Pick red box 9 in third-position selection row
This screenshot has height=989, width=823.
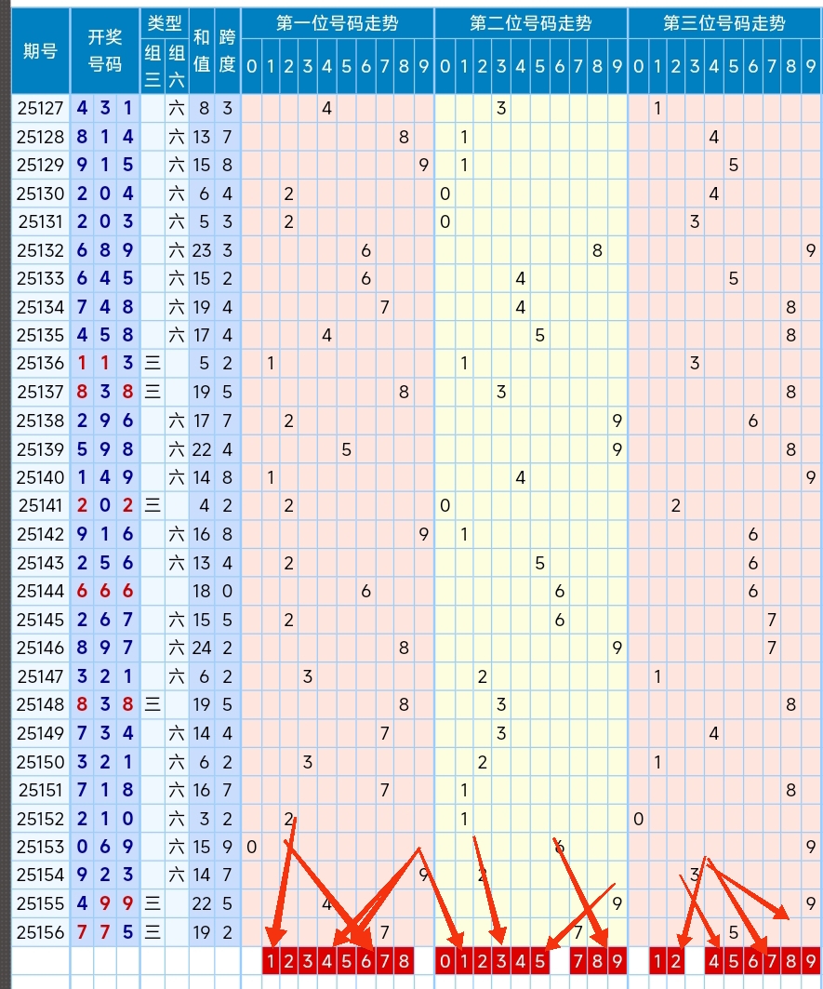[x=811, y=961]
